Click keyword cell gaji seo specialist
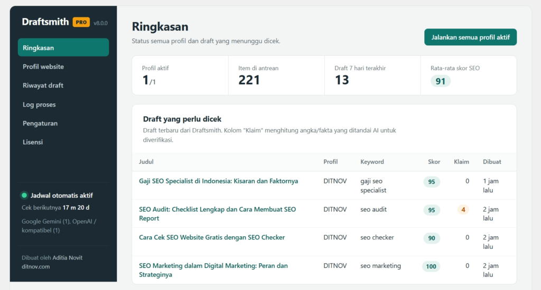This screenshot has height=290, width=541. point(374,186)
